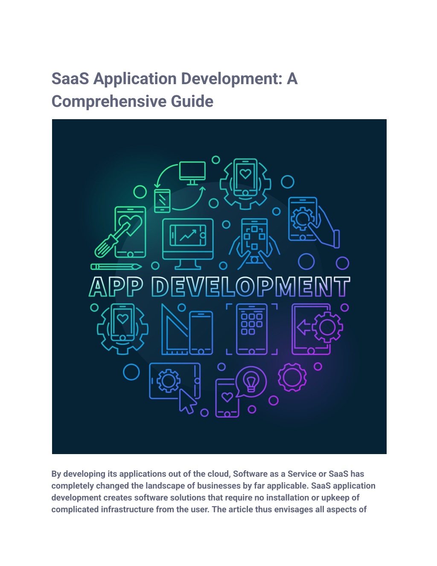Viewport: 437px width, 566px height.
Task: Click the phone with app grid in brackets
Action: click(252, 329)
